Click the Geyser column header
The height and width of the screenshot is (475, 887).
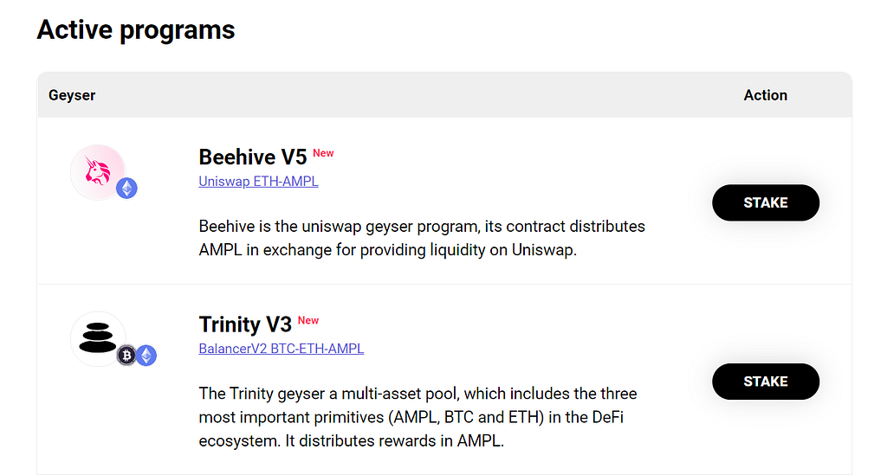click(72, 95)
